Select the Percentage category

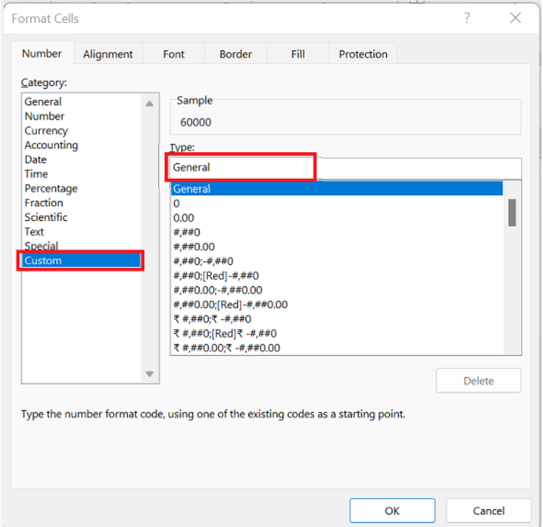[x=51, y=188]
